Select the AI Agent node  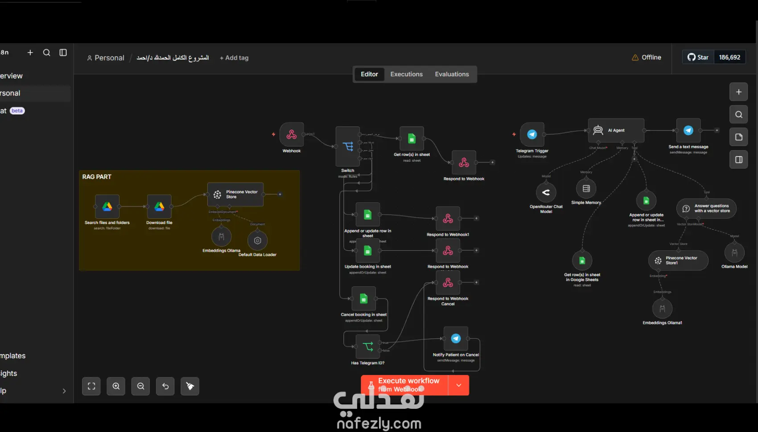(x=616, y=130)
